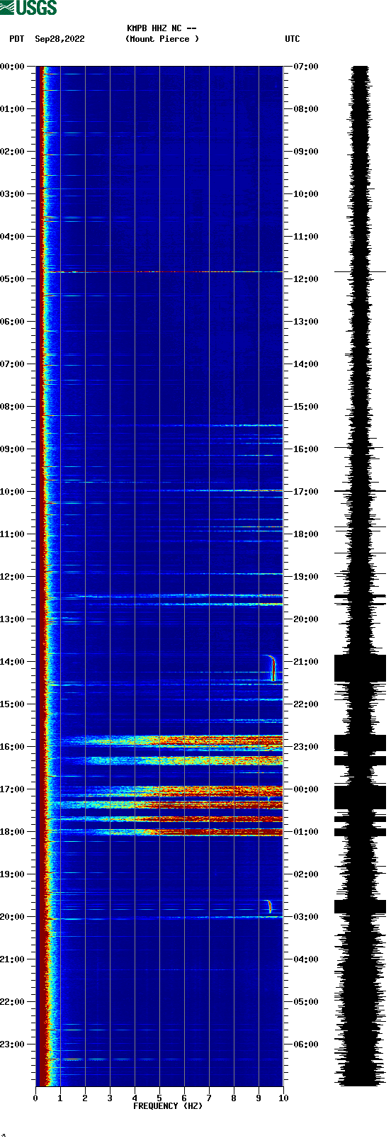Select the 20:00 label on PDT axis
Image resolution: width=391 pixels, height=1143 pixels.
12,917
